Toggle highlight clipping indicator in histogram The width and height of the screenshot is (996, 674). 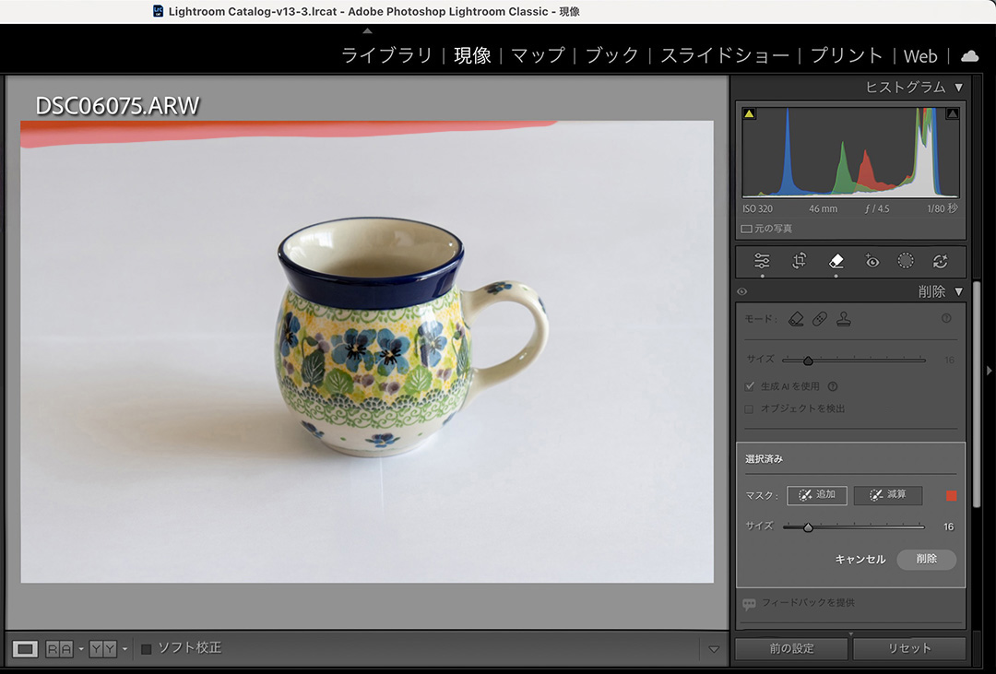952,113
